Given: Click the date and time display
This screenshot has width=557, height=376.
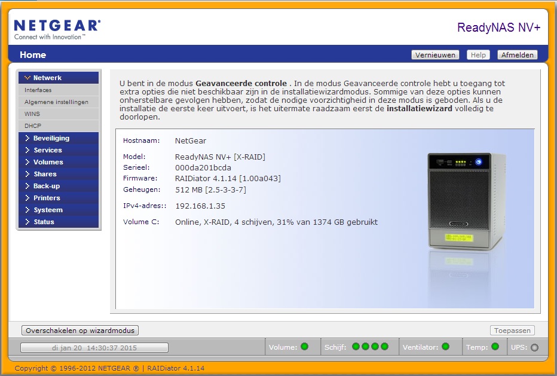Looking at the screenshot, I should [x=94, y=347].
